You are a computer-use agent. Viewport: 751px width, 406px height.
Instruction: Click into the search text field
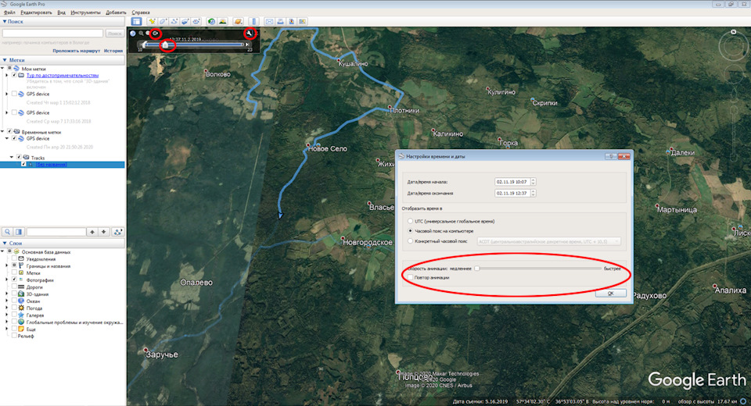pos(52,34)
